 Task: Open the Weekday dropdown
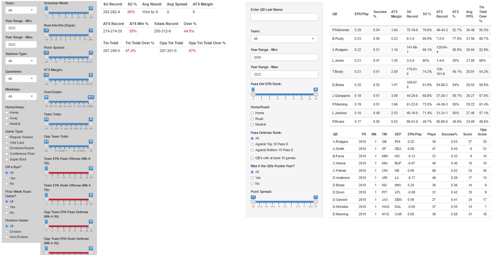[21, 96]
